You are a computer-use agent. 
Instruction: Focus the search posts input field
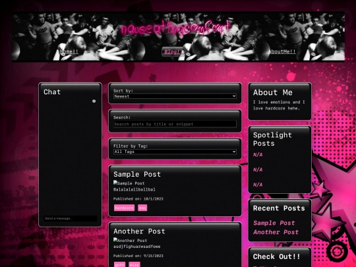pos(175,124)
